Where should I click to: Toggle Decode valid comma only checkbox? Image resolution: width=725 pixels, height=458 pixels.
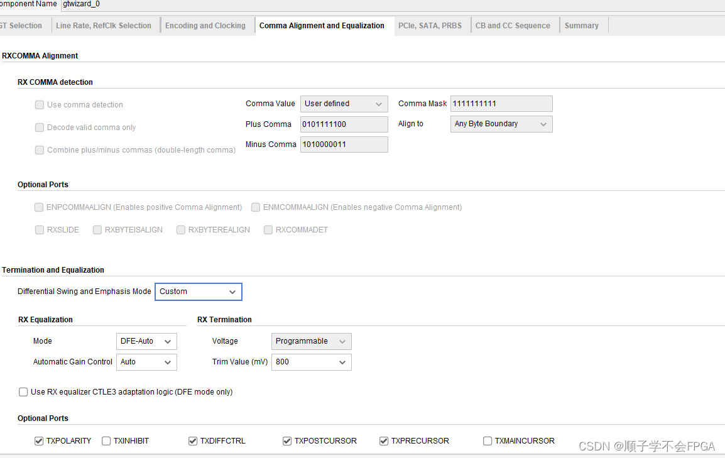[x=40, y=128]
